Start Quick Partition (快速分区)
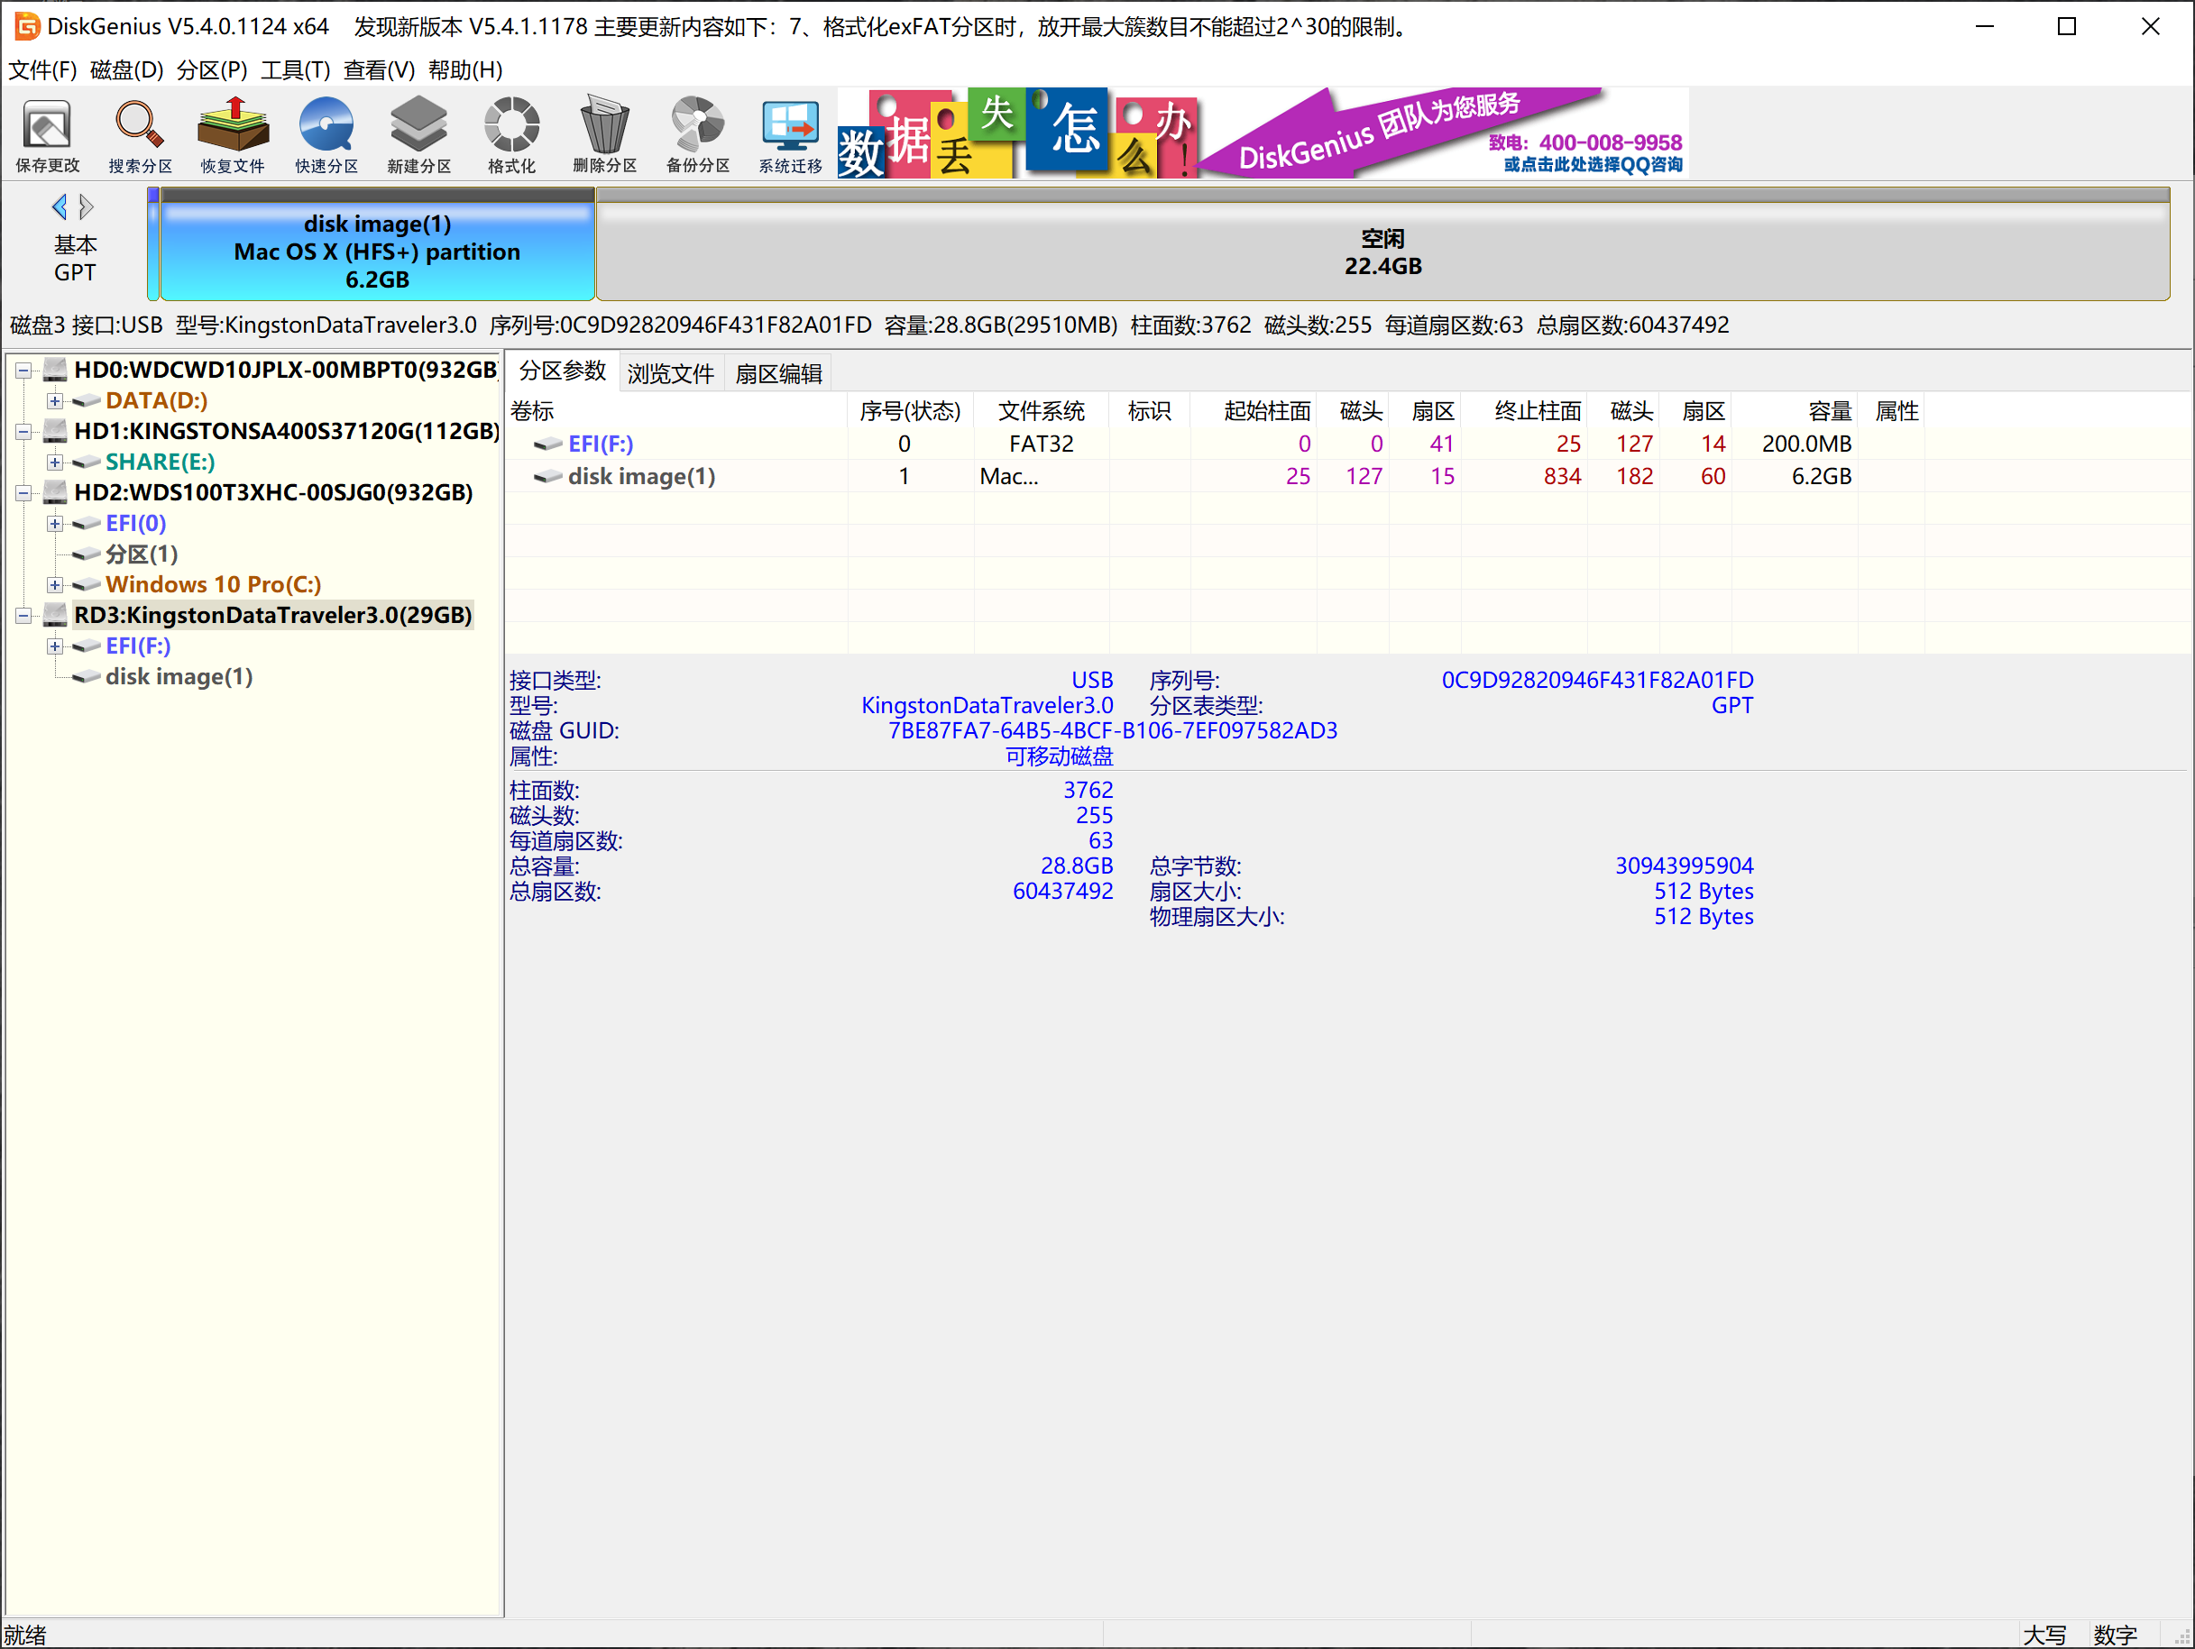 (326, 135)
